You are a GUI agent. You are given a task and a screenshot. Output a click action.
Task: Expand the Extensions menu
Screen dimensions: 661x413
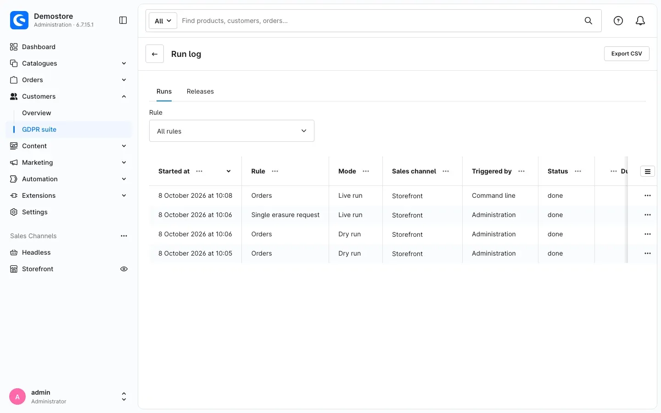pos(124,195)
